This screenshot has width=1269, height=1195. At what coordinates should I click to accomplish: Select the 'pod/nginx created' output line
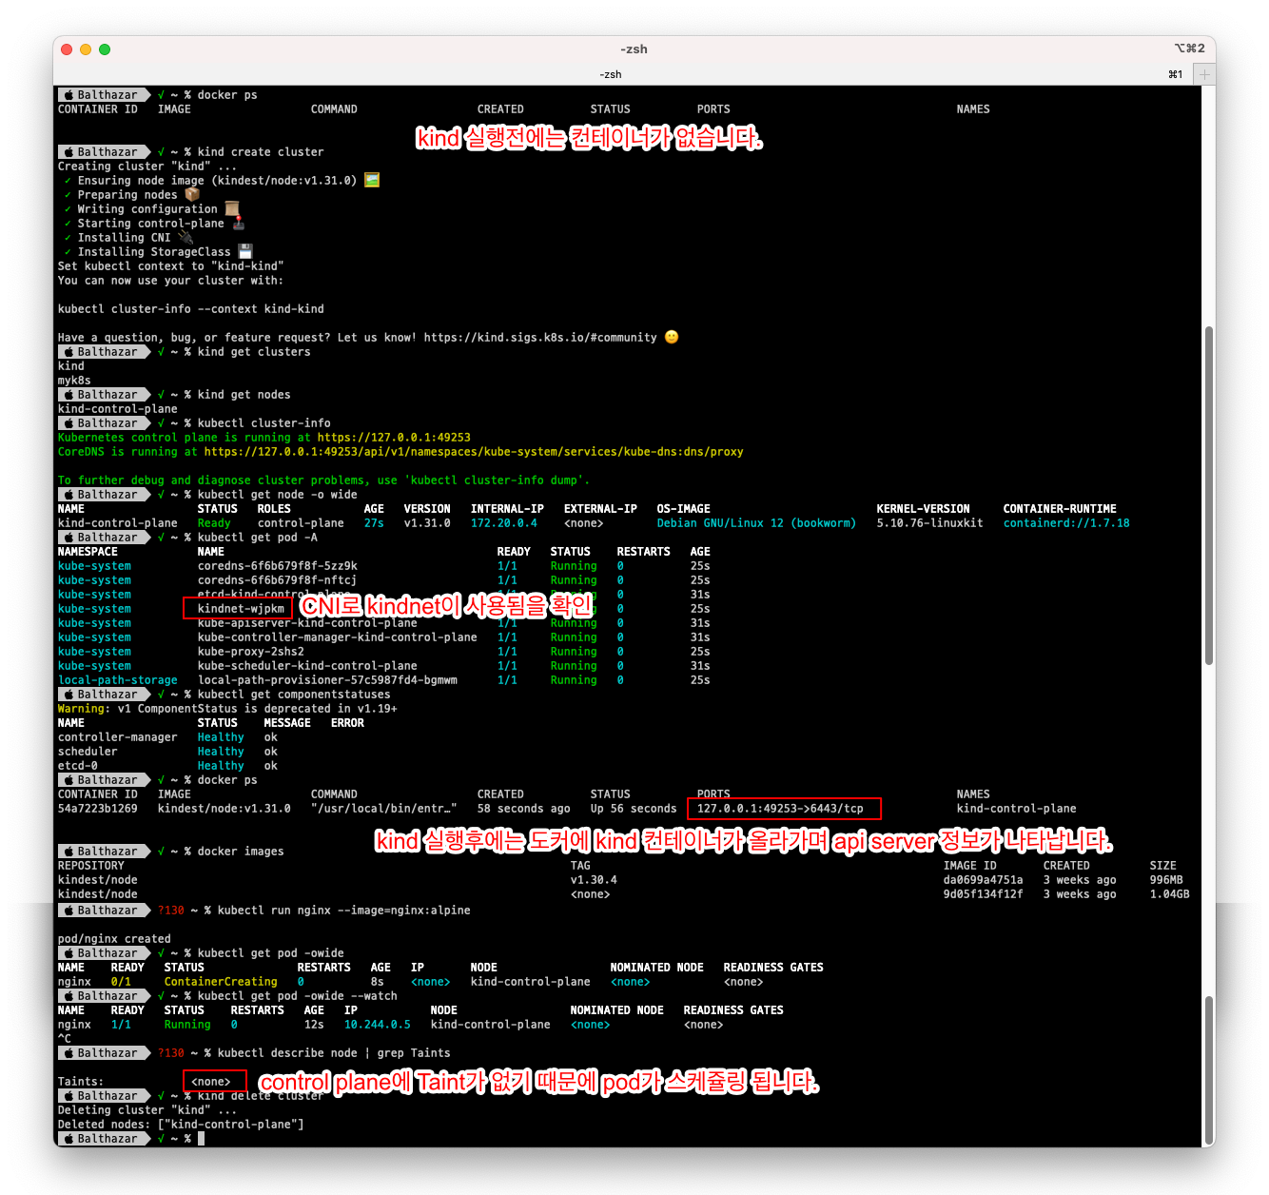point(114,939)
